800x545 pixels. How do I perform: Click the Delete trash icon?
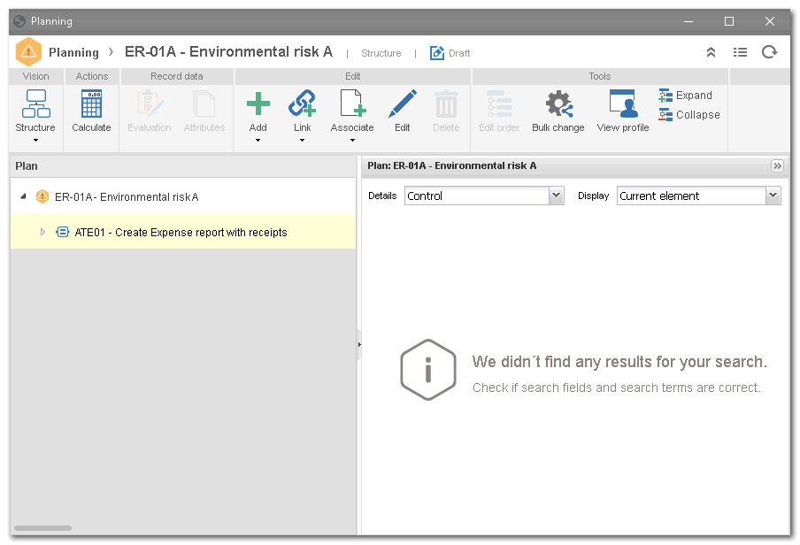point(446,104)
